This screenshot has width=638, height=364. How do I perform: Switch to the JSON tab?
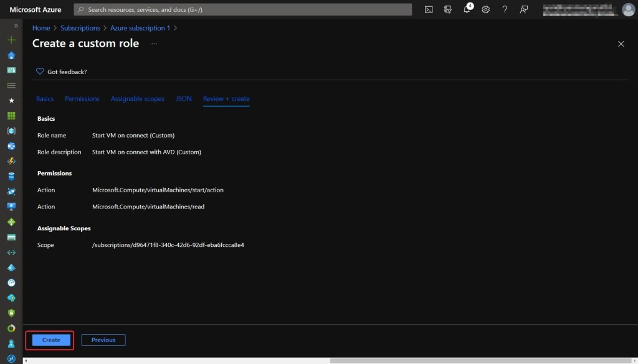(x=184, y=99)
